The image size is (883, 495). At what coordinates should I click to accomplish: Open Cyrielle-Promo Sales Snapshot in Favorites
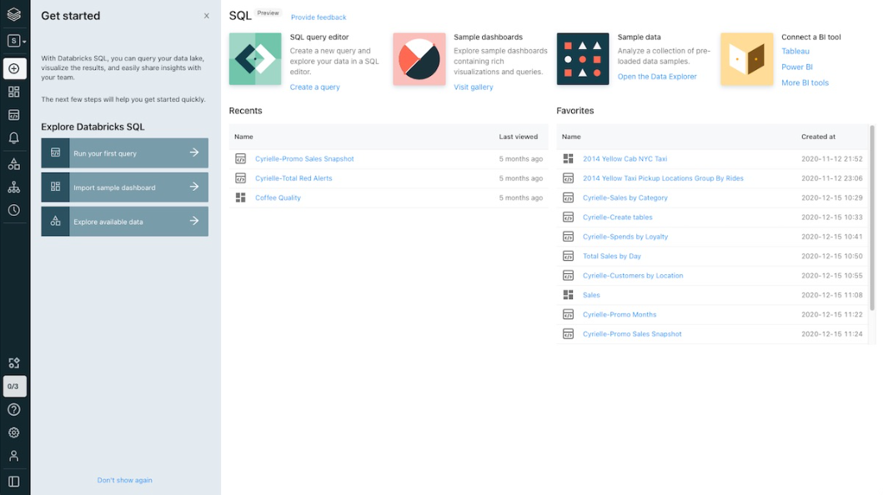point(632,334)
